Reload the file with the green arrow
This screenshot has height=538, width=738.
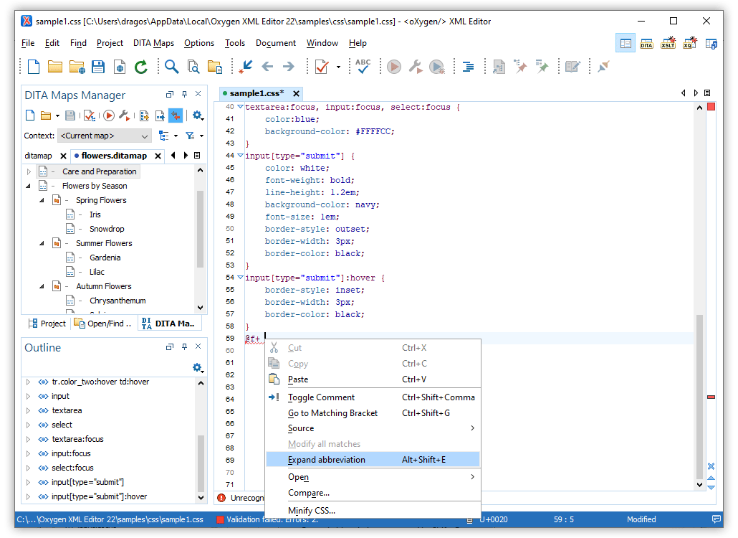tap(141, 67)
